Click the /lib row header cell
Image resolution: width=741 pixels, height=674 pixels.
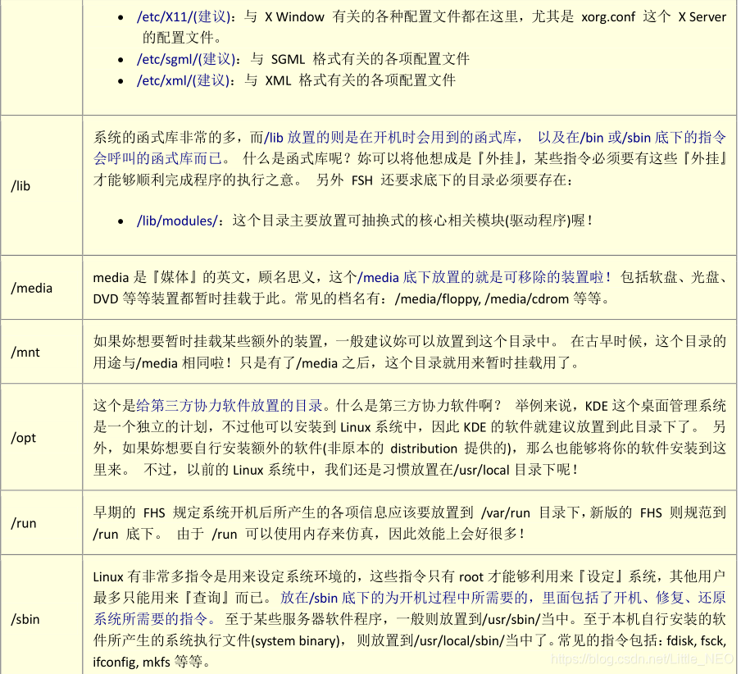click(20, 185)
